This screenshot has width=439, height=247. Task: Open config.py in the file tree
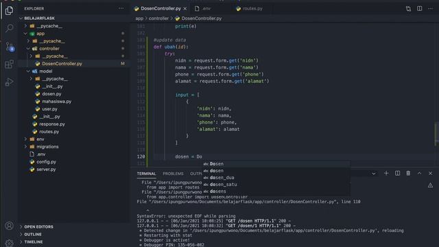pyautogui.click(x=46, y=162)
